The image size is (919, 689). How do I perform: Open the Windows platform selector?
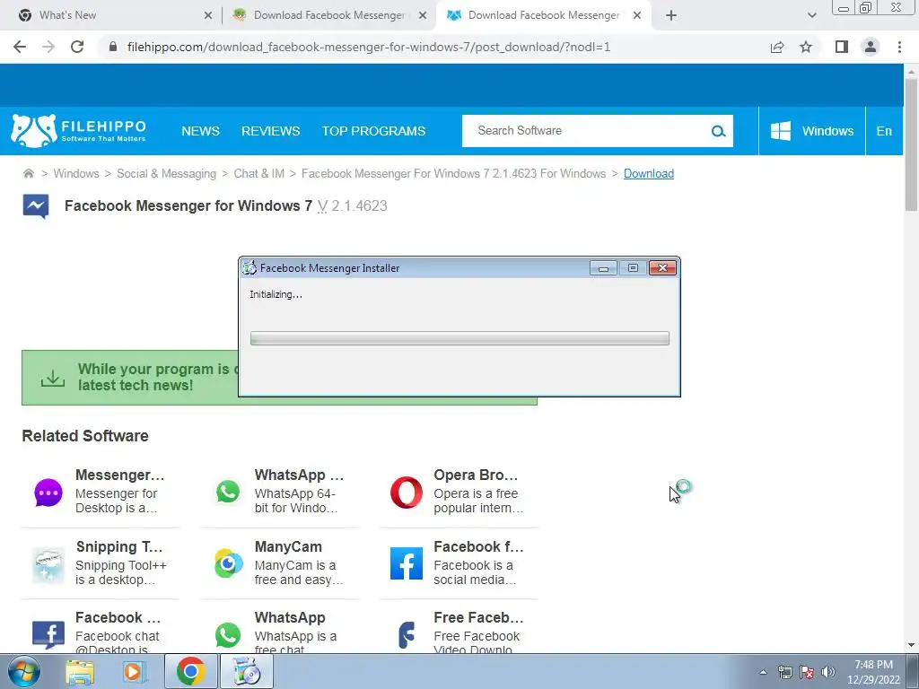point(811,131)
